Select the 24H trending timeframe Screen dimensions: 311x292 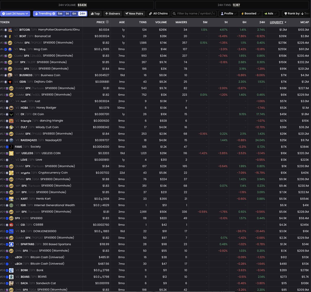[x=82, y=13]
